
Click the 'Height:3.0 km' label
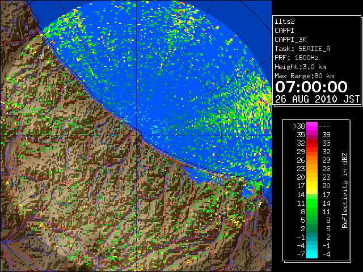pos(300,67)
